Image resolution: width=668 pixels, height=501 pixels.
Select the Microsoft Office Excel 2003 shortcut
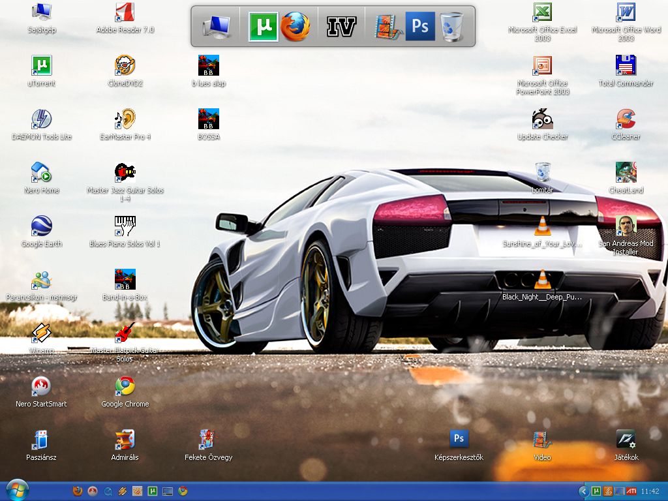click(x=542, y=22)
